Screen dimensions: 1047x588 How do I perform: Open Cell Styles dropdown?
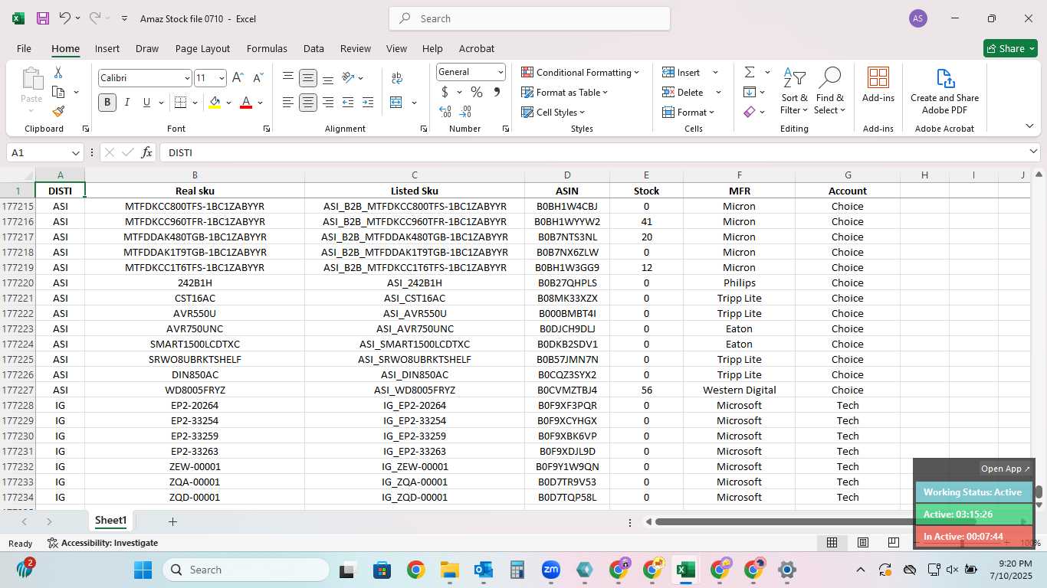(x=553, y=112)
